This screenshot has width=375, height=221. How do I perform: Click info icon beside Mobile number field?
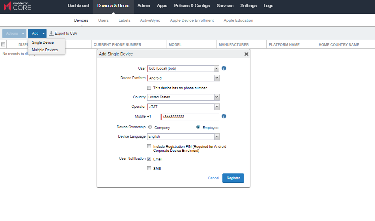coord(224,116)
